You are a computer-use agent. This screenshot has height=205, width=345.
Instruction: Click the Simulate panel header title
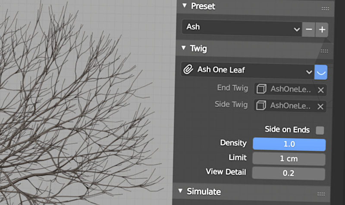click(204, 192)
